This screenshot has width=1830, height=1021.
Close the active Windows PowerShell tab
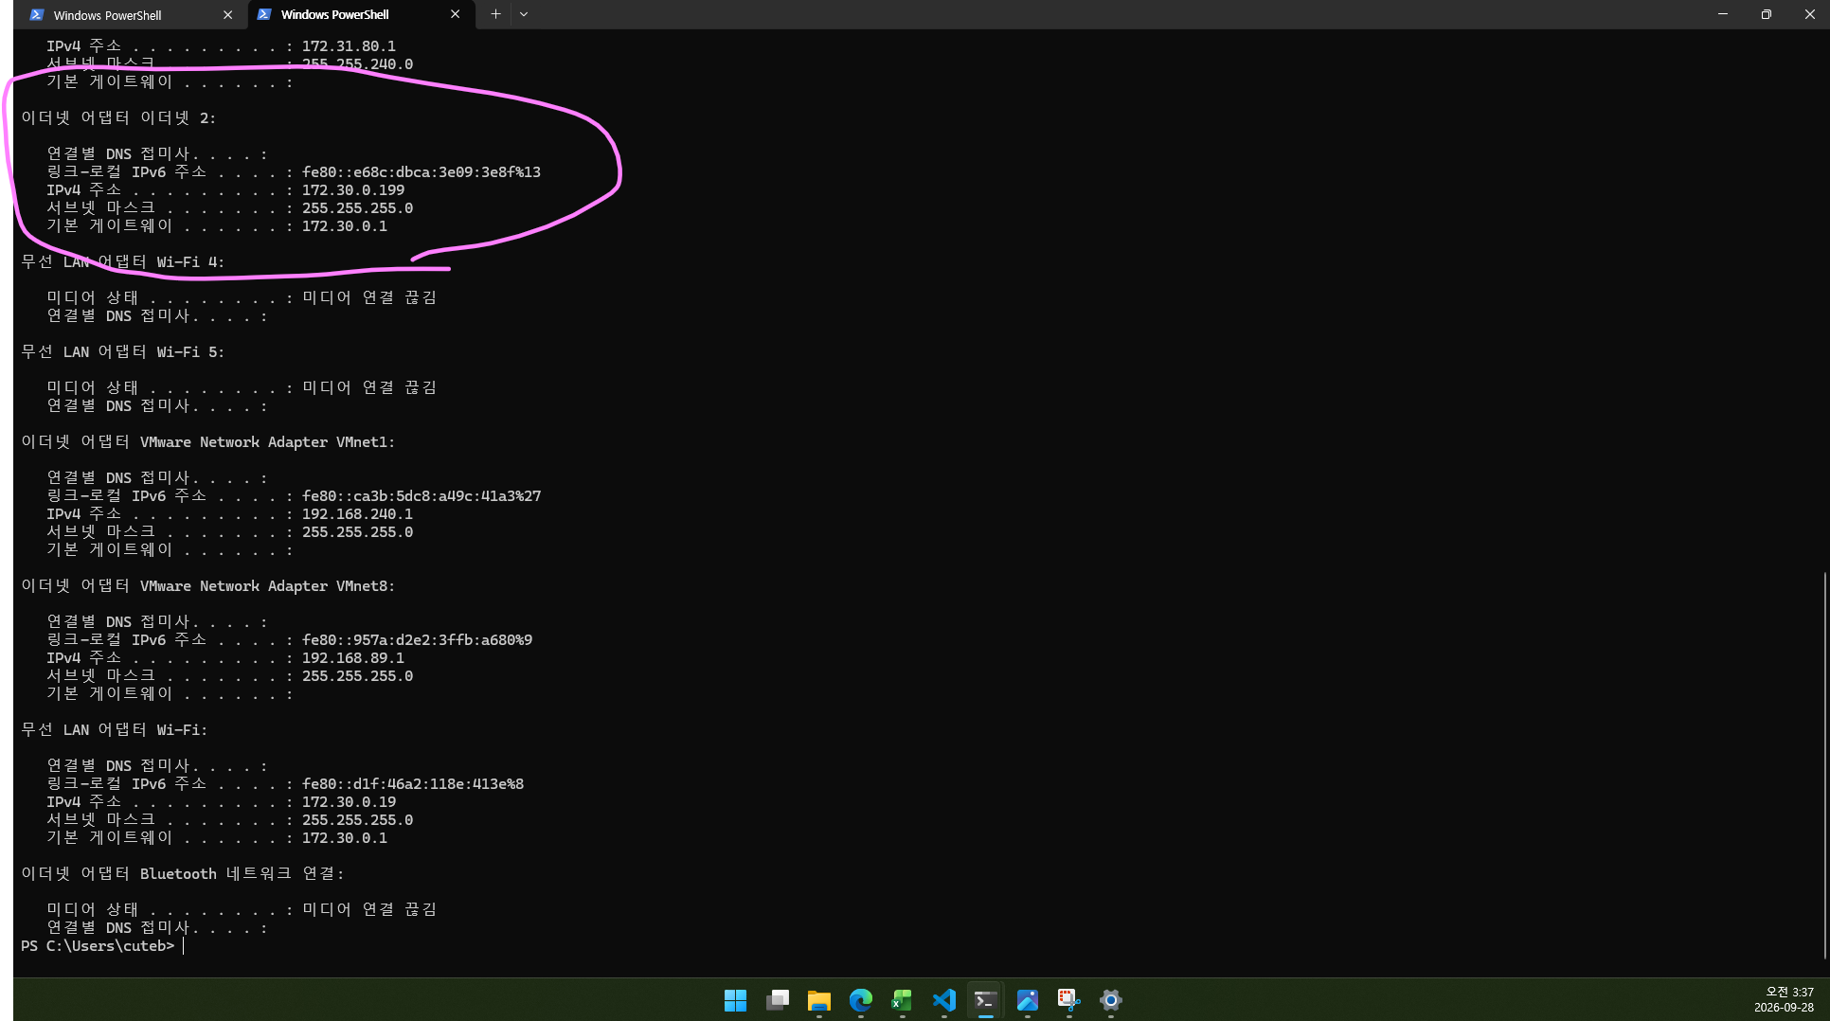[x=455, y=14]
